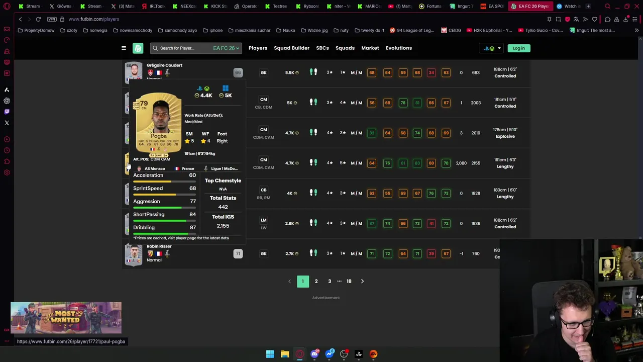Open X in Opera sidebar
Image resolution: width=643 pixels, height=362 pixels.
tap(7, 123)
